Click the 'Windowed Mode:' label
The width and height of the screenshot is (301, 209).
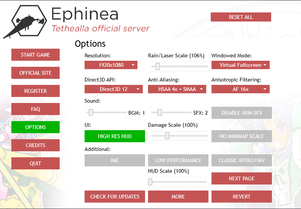point(232,55)
